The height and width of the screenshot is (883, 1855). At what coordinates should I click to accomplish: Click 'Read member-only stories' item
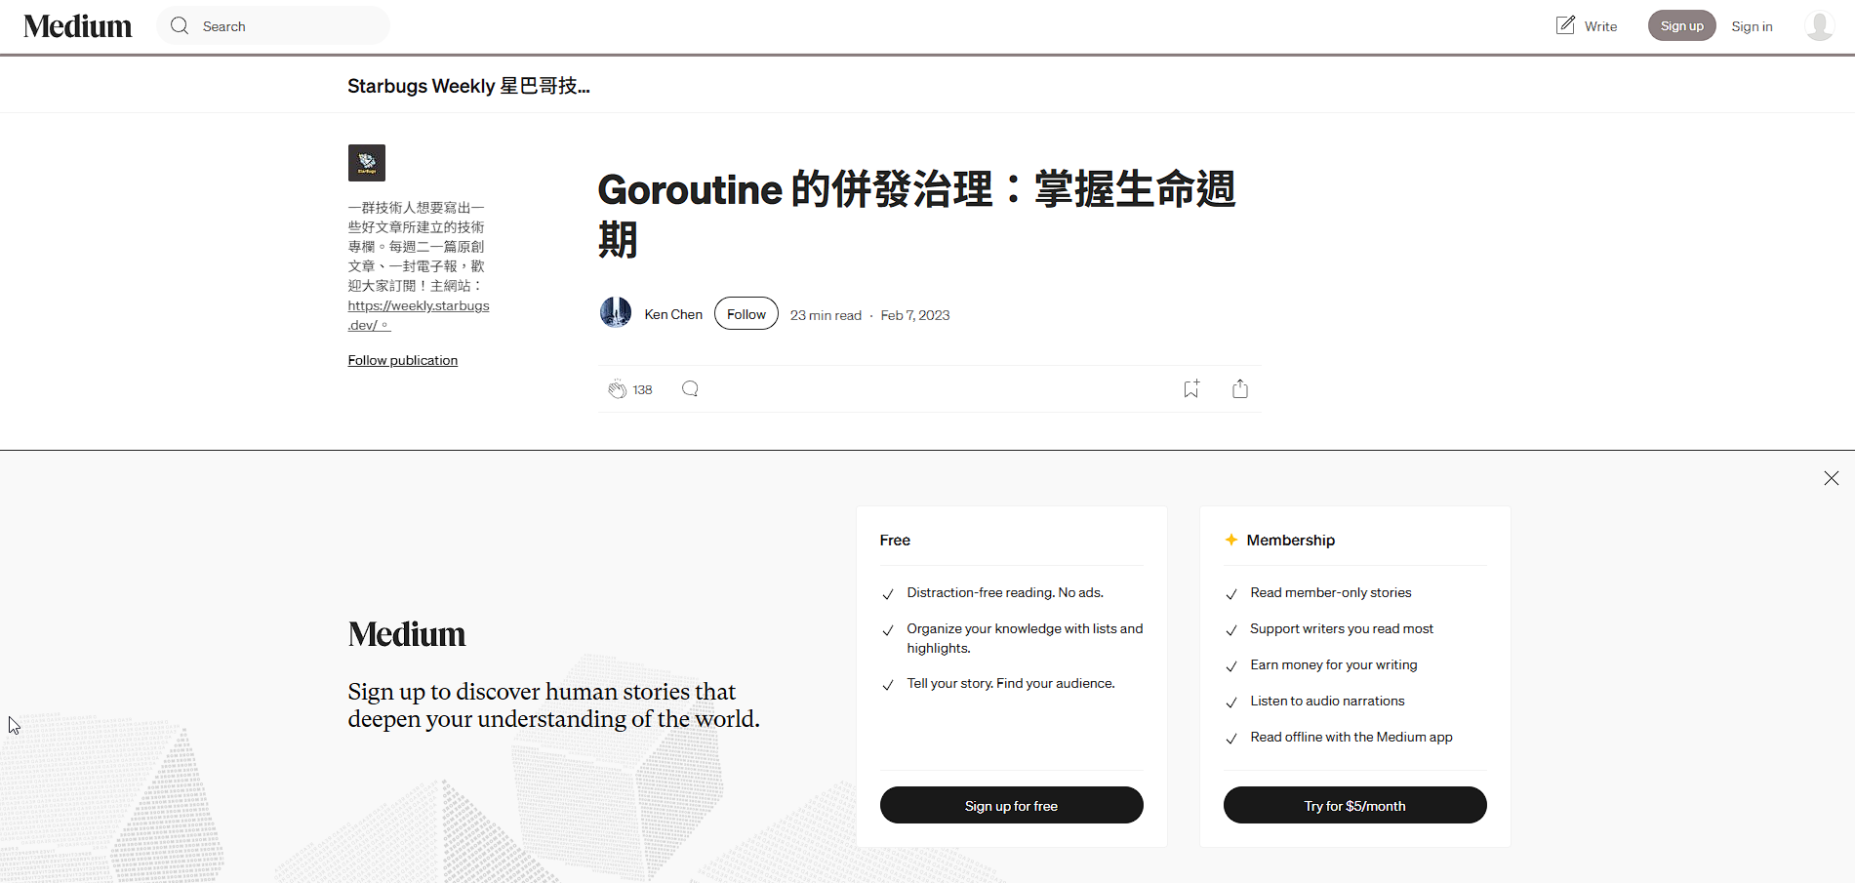1331,592
